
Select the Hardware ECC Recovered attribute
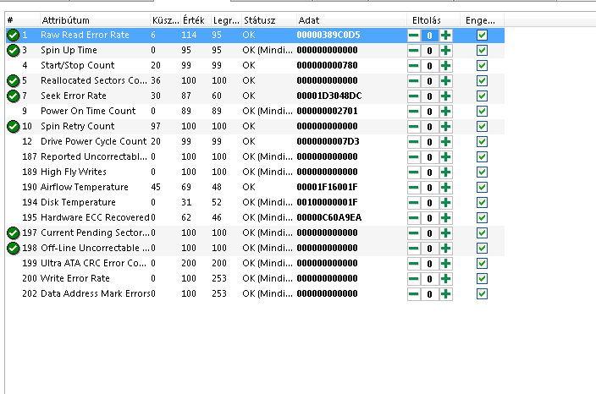95,217
